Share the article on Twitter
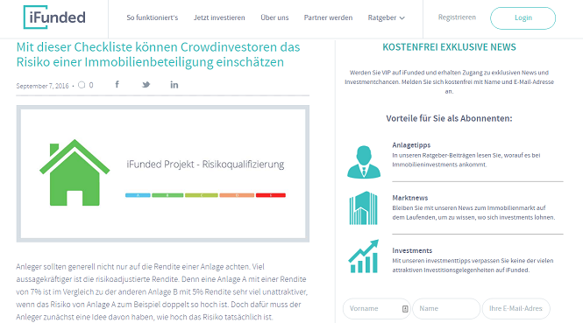Viewport: 583px width, 323px height. (x=146, y=85)
